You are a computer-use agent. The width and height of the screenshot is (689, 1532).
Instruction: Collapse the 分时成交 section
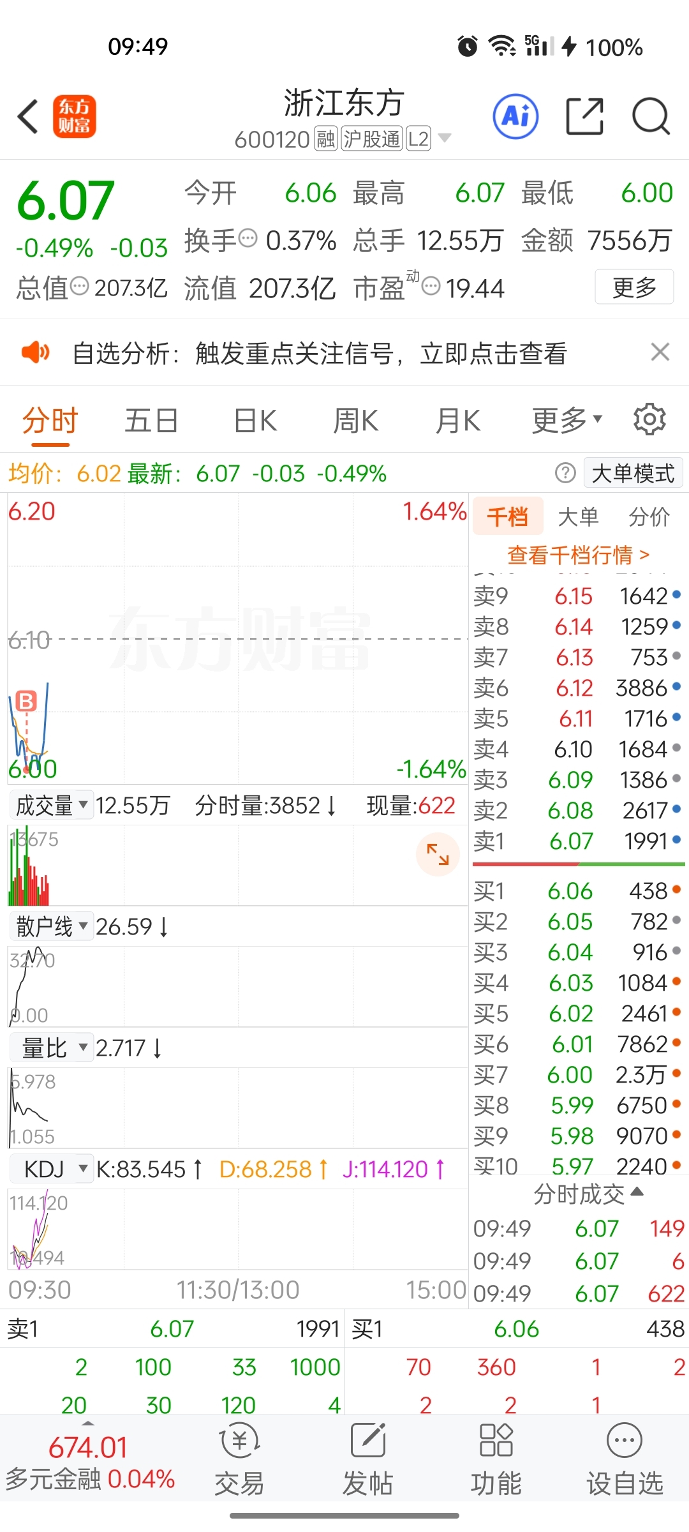[x=588, y=1193]
